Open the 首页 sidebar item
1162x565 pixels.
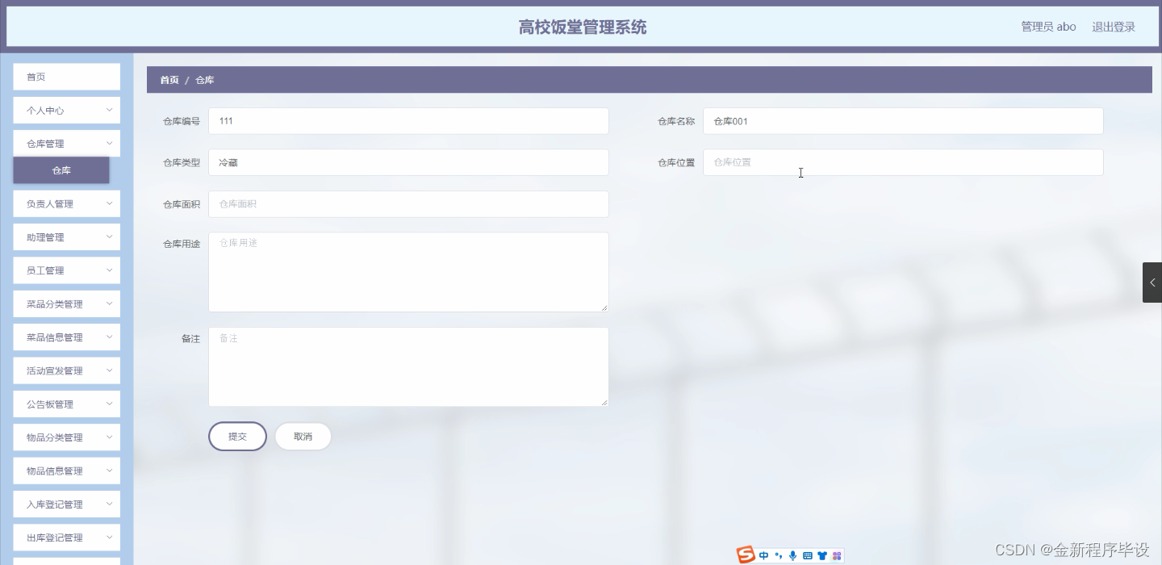[x=67, y=77]
